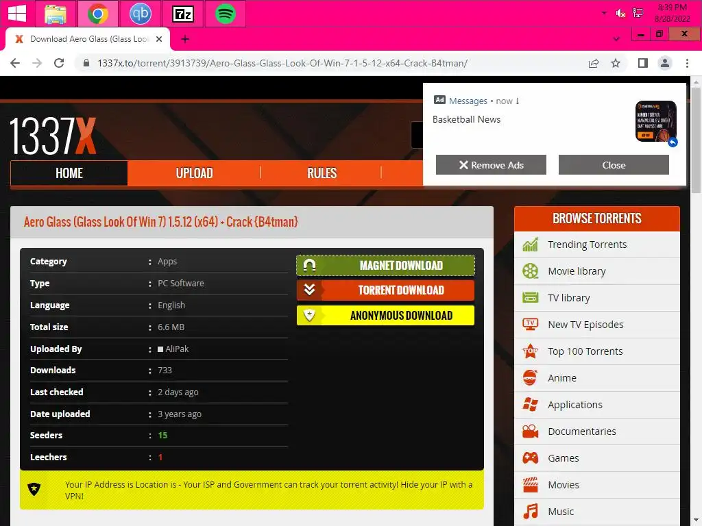
Task: Toggle Chrome side panel
Action: (643, 63)
